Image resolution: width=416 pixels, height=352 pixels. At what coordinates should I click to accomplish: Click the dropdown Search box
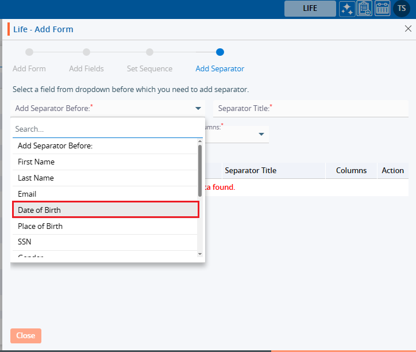[x=107, y=129]
